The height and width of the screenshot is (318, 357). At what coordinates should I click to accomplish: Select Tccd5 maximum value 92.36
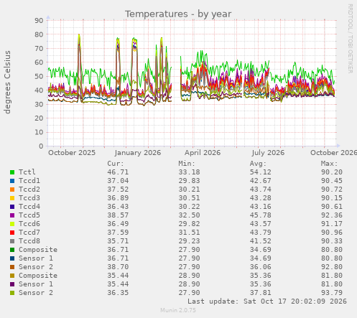[332, 215]
